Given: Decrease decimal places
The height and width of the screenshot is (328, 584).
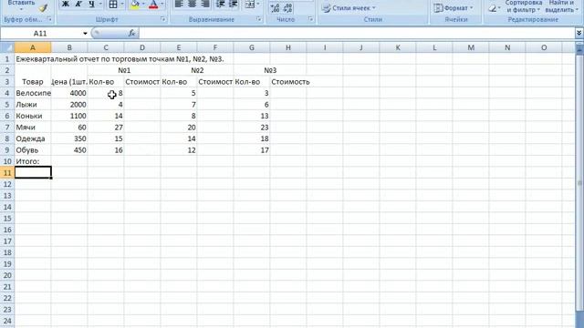Looking at the screenshot, I should pyautogui.click(x=287, y=8).
